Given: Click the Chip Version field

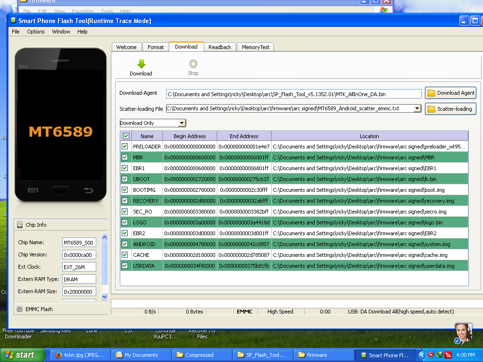Looking at the screenshot, I should 79,255.
